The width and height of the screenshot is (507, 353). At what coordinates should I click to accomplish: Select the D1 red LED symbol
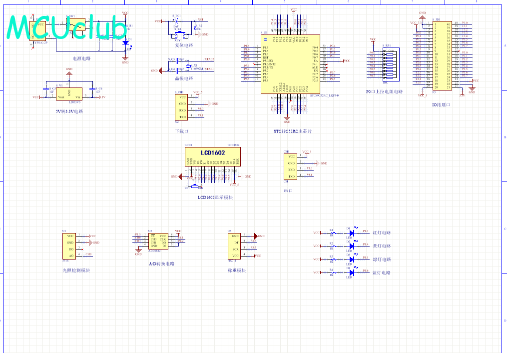click(353, 232)
